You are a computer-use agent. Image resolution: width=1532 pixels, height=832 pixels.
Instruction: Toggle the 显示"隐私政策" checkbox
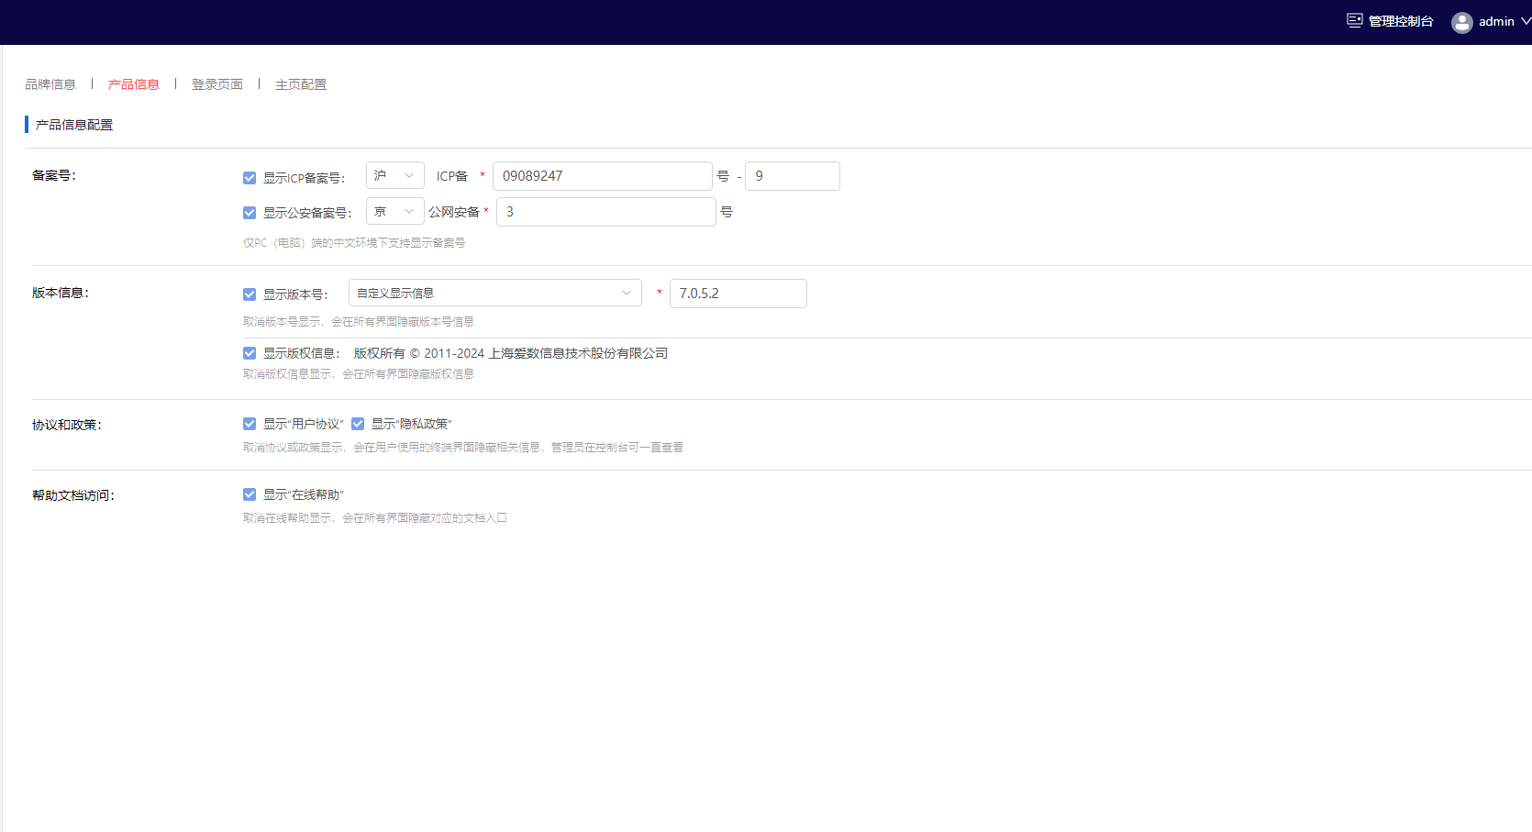point(358,423)
